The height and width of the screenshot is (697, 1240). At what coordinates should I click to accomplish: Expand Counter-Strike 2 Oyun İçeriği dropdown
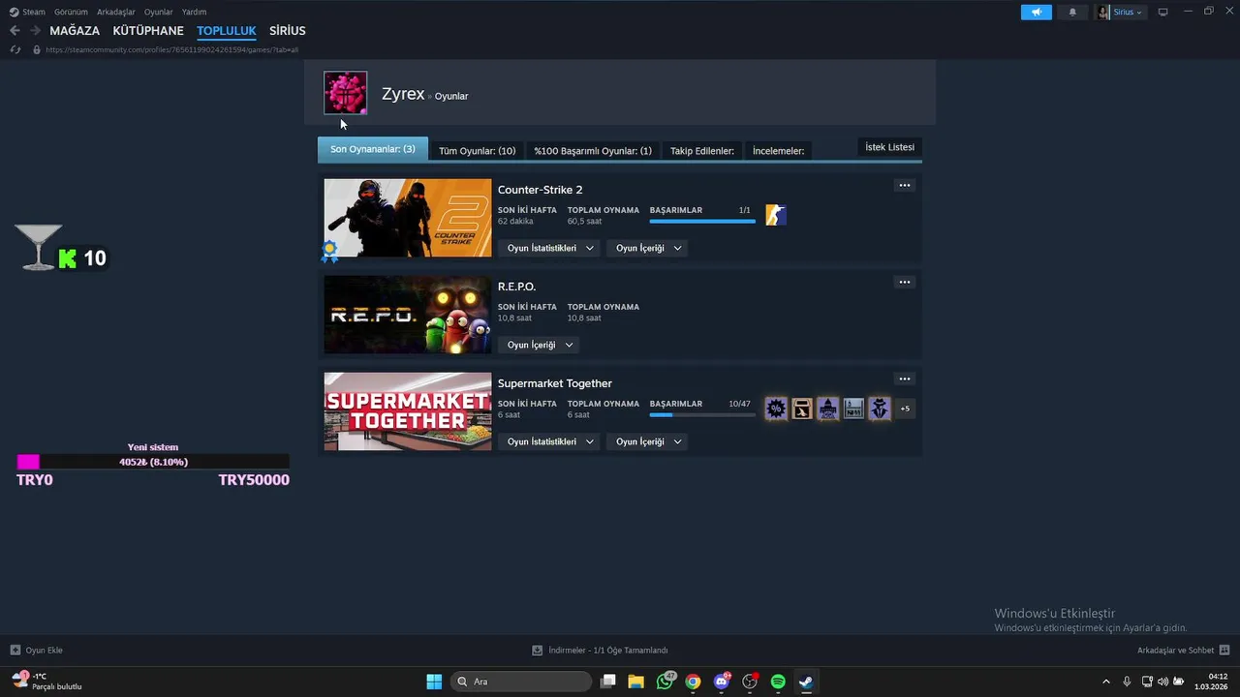649,248
